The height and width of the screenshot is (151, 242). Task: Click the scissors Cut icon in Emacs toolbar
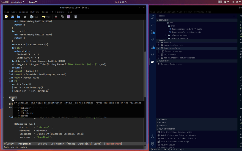56,17
